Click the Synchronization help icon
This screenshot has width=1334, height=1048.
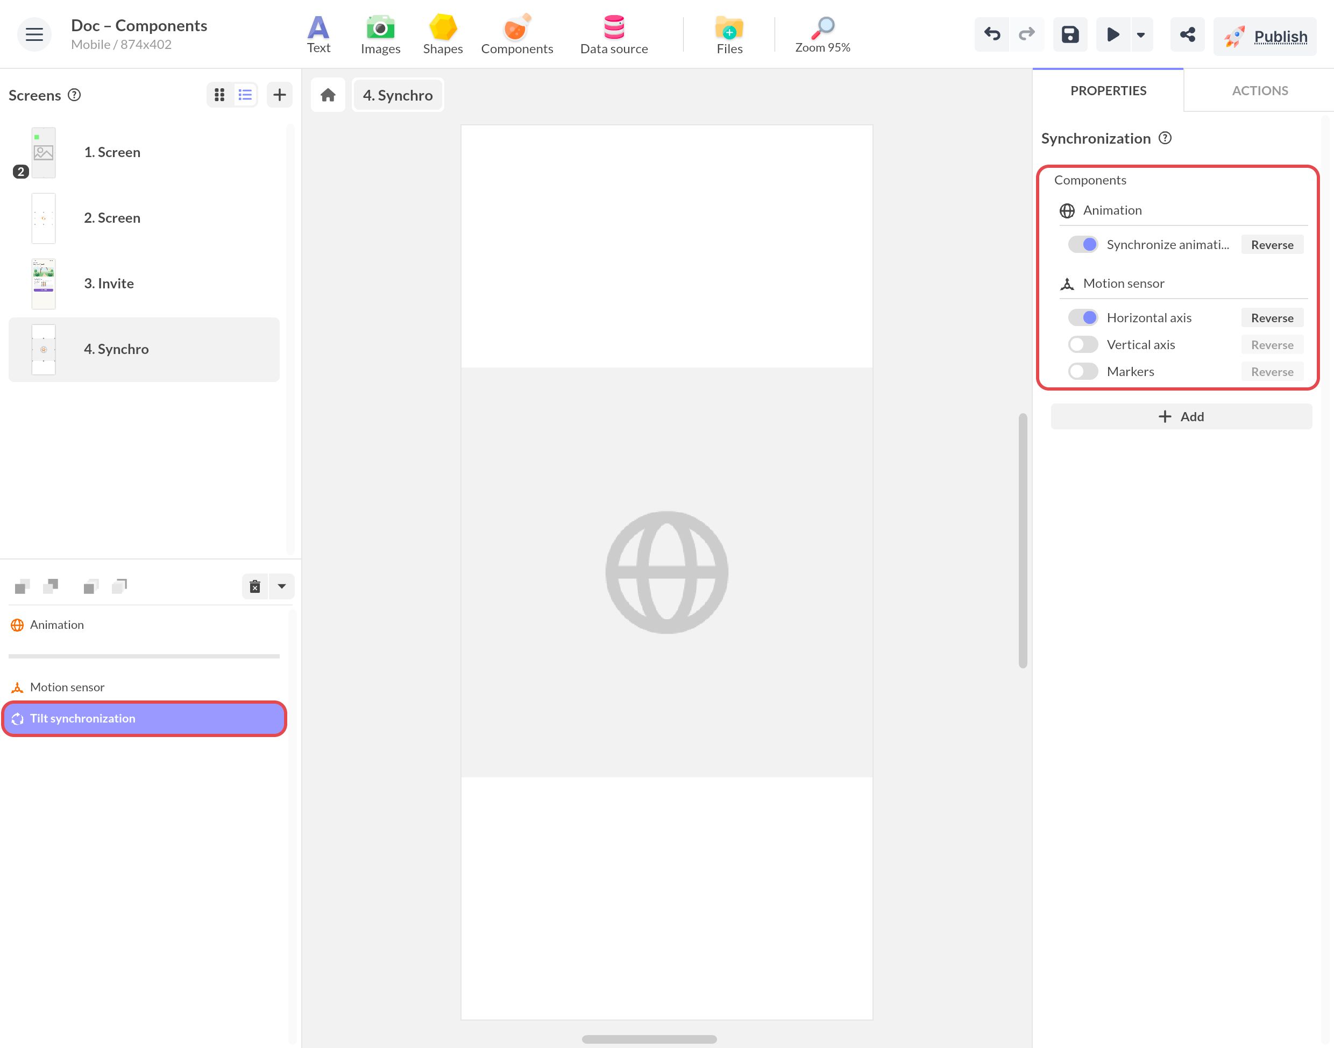1165,138
